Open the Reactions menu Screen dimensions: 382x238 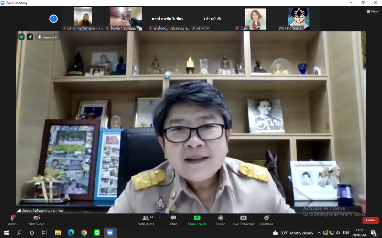(266, 220)
